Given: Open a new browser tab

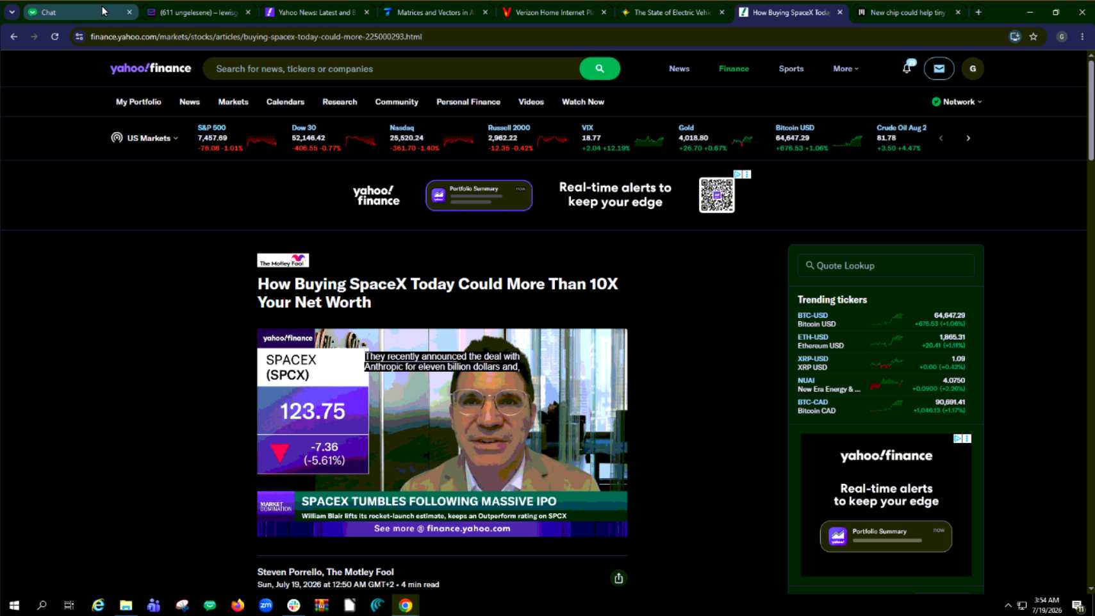Looking at the screenshot, I should (x=978, y=12).
